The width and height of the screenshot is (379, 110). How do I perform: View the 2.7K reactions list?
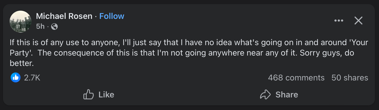coord(32,78)
